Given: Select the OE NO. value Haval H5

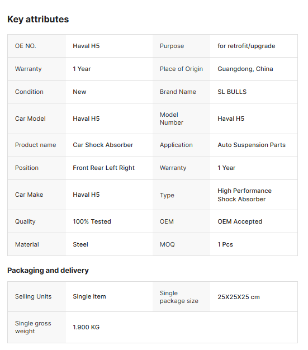Looking at the screenshot, I should click(x=86, y=46).
